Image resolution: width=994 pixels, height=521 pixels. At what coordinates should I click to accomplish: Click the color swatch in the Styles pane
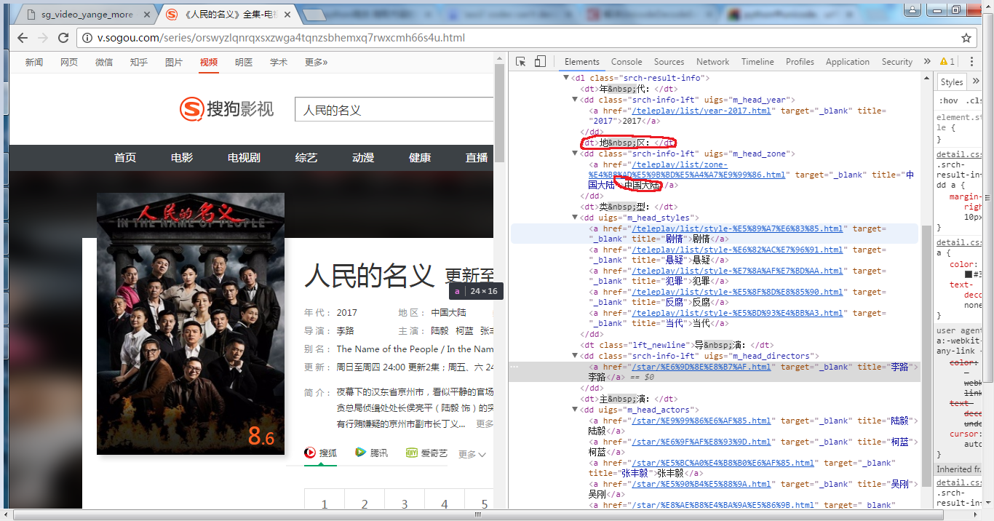click(x=969, y=274)
